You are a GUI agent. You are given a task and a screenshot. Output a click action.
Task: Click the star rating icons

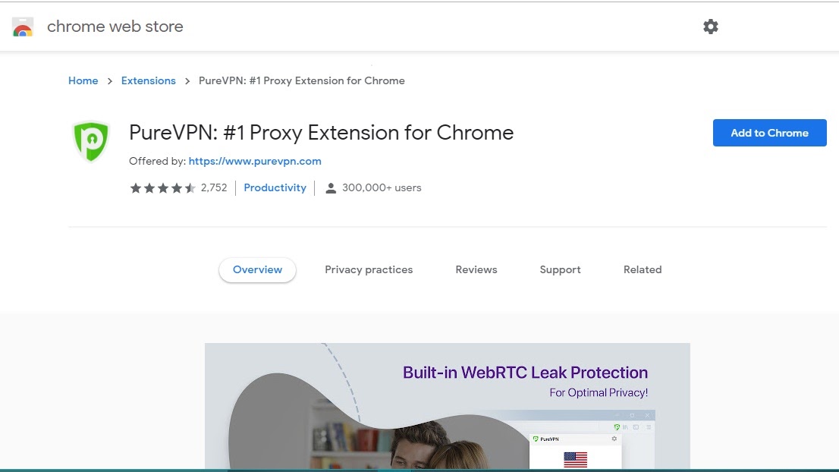pyautogui.click(x=162, y=188)
